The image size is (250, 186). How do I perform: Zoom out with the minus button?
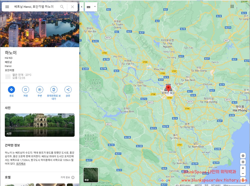pyautogui.click(x=243, y=173)
